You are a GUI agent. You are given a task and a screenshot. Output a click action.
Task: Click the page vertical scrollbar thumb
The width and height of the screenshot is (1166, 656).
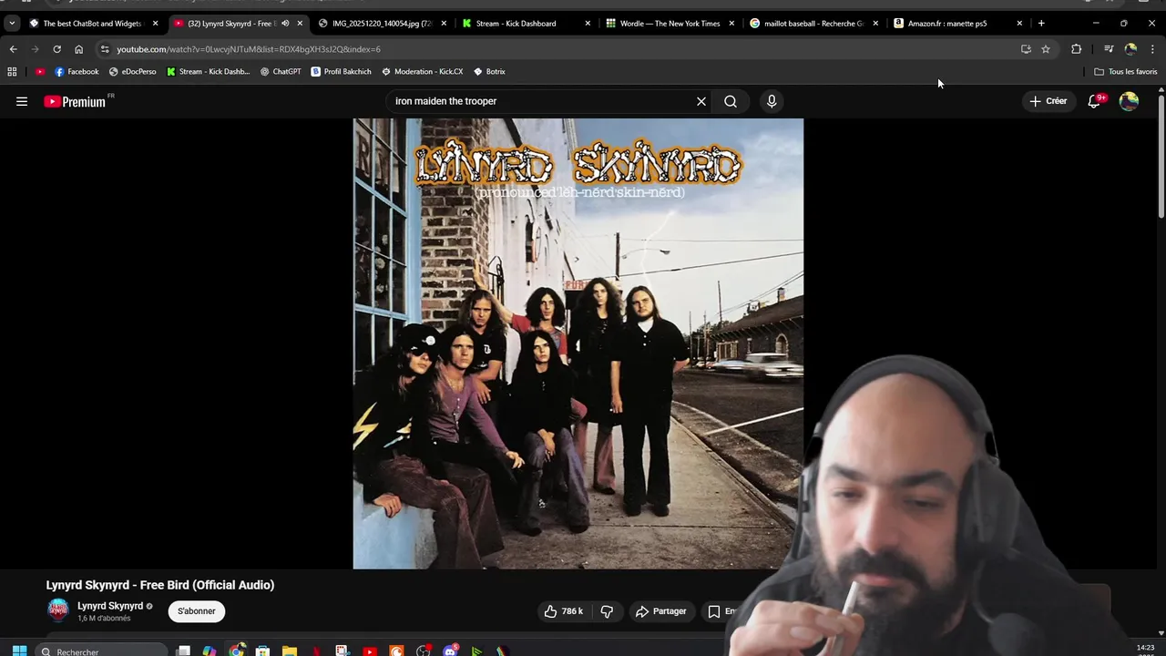(1161, 155)
